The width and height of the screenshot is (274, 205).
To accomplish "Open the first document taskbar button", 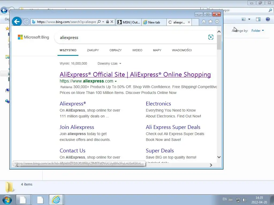I will click(x=23, y=200).
